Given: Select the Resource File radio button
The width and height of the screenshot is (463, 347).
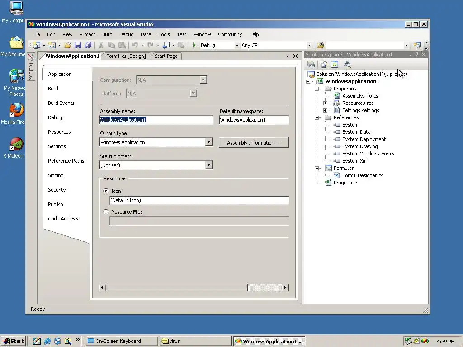Looking at the screenshot, I should coord(106,211).
